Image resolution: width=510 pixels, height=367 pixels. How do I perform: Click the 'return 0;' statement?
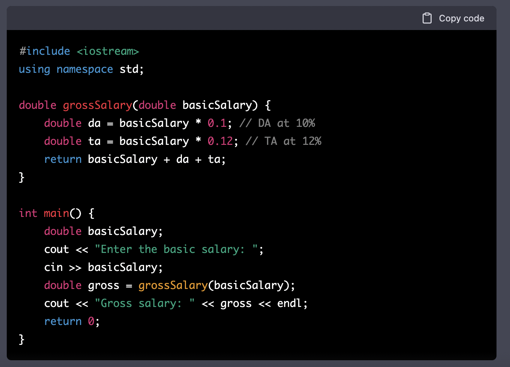coord(72,321)
